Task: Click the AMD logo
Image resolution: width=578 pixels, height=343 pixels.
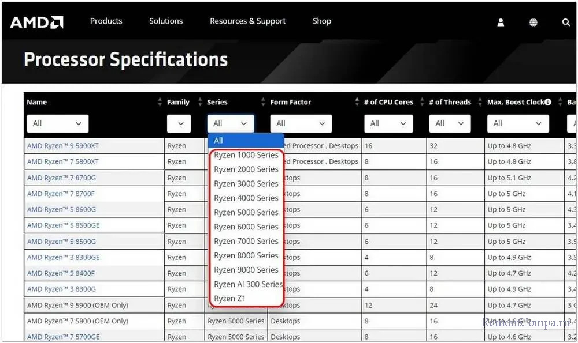Action: click(x=36, y=22)
